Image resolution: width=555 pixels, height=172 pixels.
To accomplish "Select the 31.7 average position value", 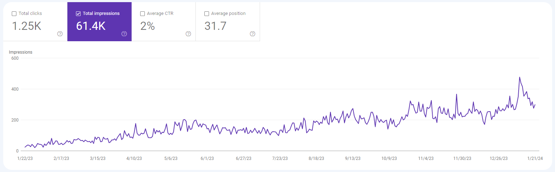I will 215,26.
